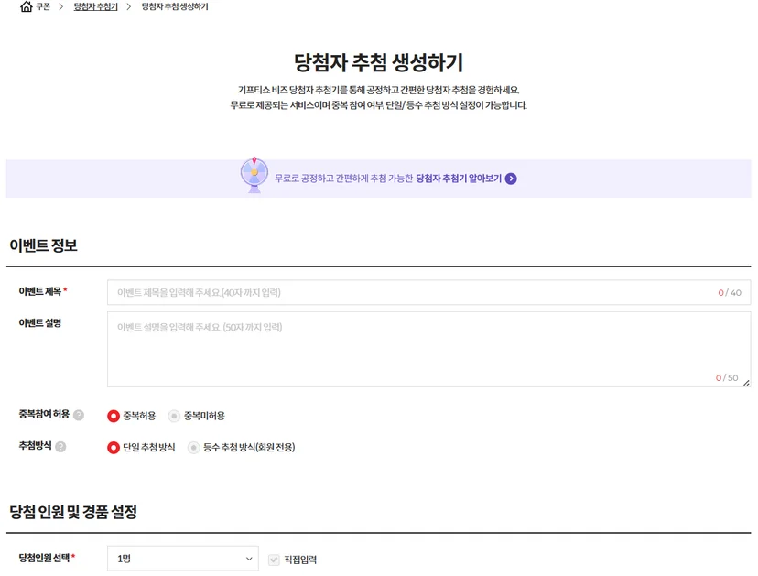The image size is (758, 576).
Task: Click the textarea resize handle icon
Action: coord(746,383)
